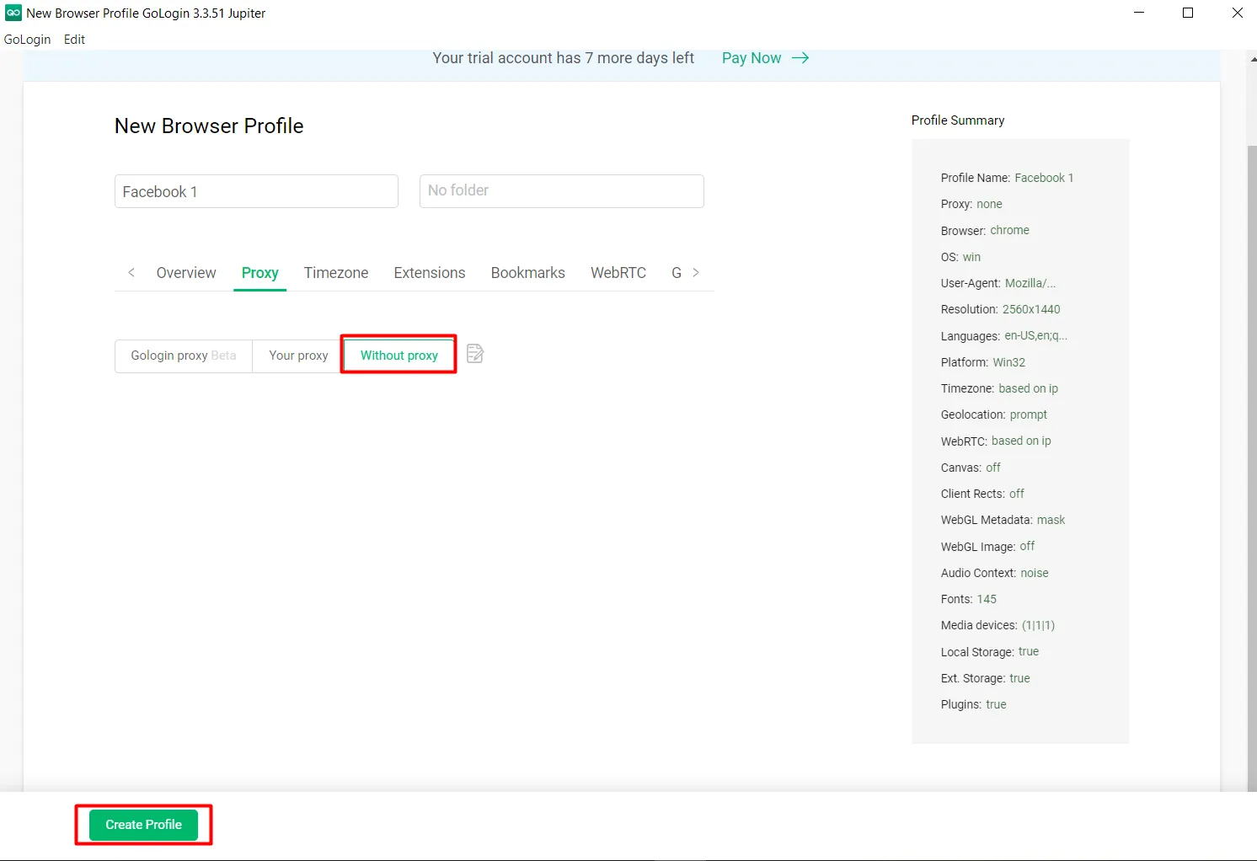Open the WebRTC tab
This screenshot has height=861, width=1257.
click(618, 273)
